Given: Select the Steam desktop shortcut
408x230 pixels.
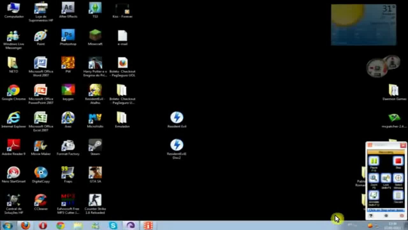Looking at the screenshot, I should 95,148.
